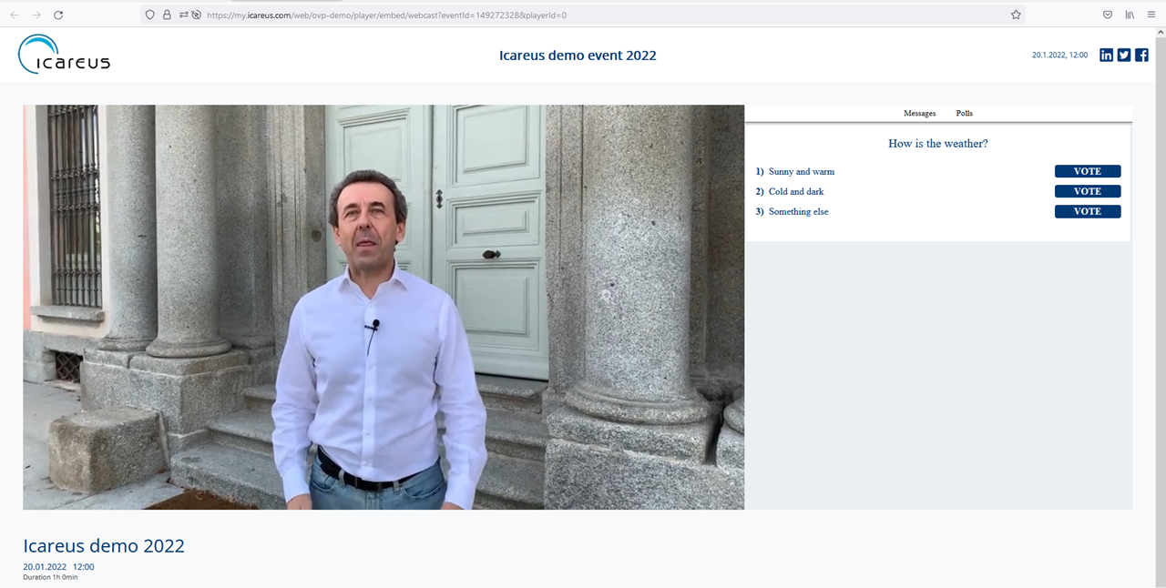Click the tracking protection shield icon
This screenshot has height=588, width=1166.
150,15
